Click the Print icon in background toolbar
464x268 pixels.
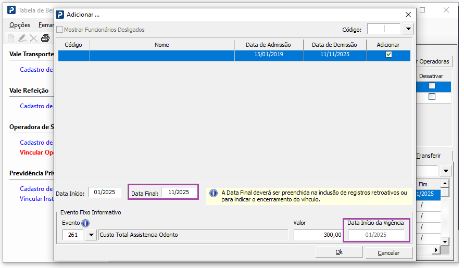[45, 38]
